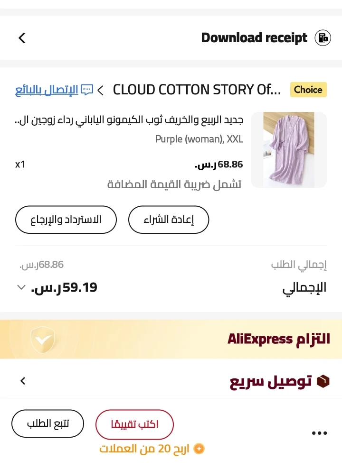The image size is (342, 469).
Task: Tap the back arrow at the top left
Action: tap(21, 38)
